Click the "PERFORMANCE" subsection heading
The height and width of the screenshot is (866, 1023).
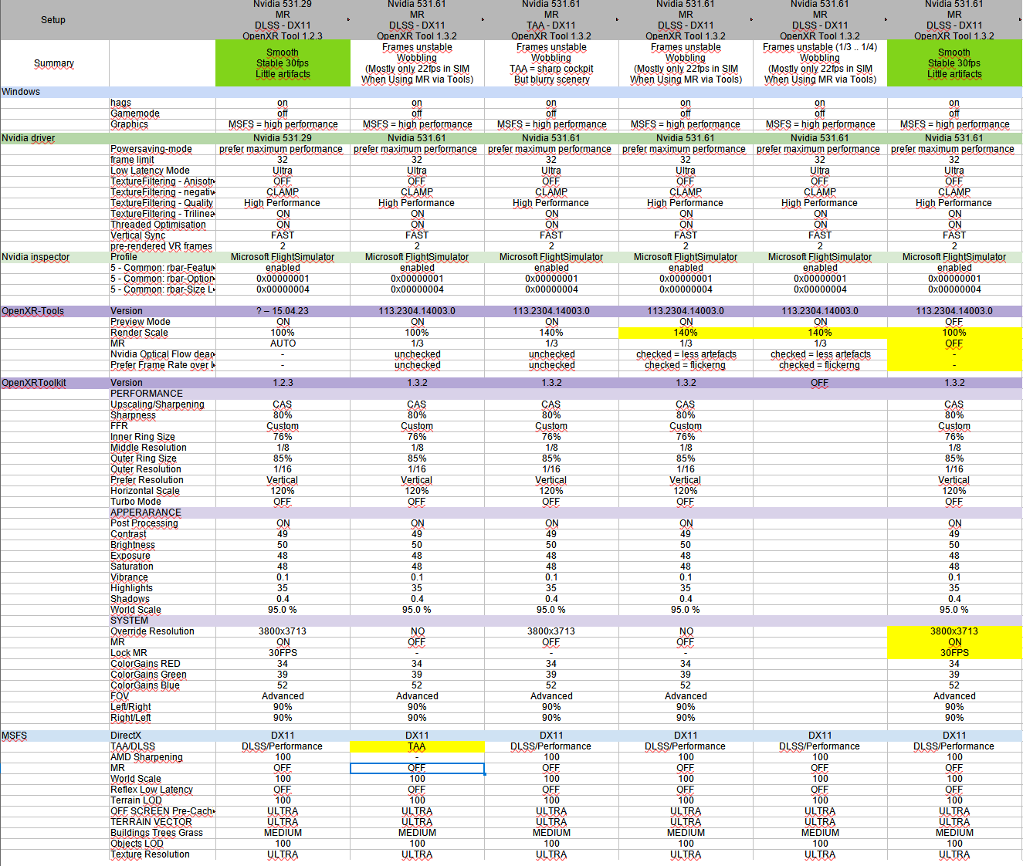pyautogui.click(x=147, y=394)
